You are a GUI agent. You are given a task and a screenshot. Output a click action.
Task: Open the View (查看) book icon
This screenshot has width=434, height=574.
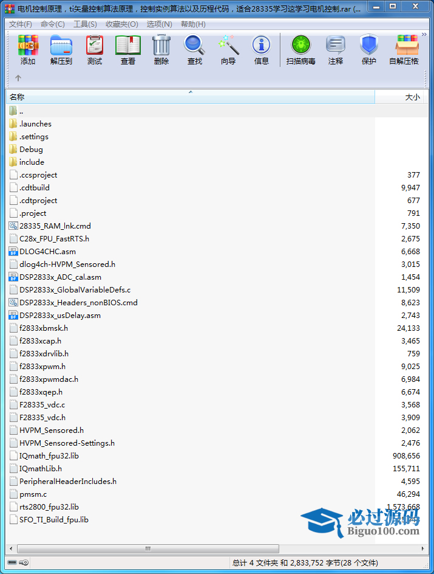pos(128,50)
